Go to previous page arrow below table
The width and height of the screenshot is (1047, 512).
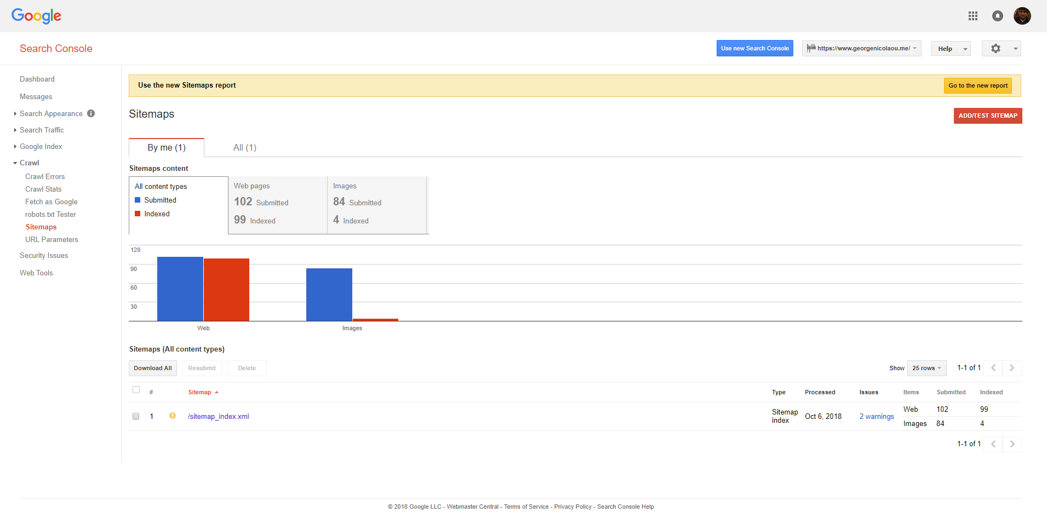pyautogui.click(x=993, y=444)
